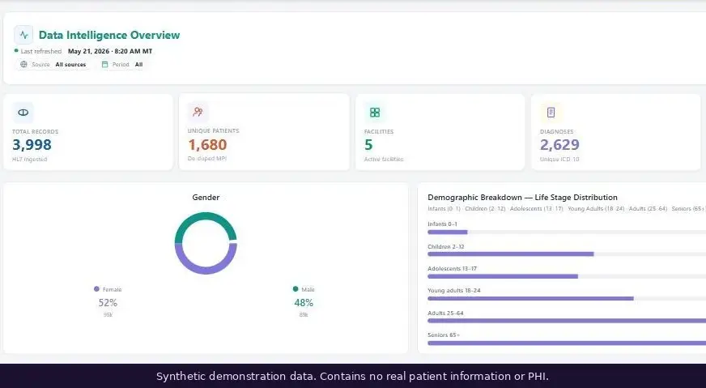The width and height of the screenshot is (706, 388).
Task: Select the Children 2–12 bar
Action: pos(511,254)
